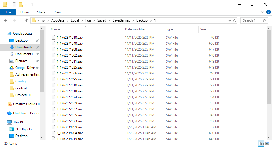The width and height of the screenshot is (272, 147).
Task: Switch to Large icons view layout
Action: click(267, 143)
